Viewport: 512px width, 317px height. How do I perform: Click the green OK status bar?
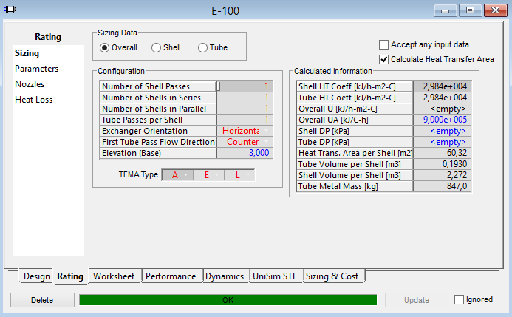click(228, 300)
